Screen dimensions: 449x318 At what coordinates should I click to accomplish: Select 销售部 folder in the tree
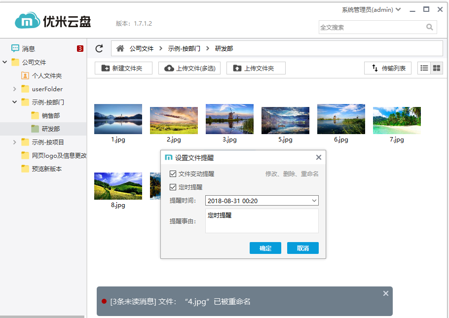click(x=50, y=116)
